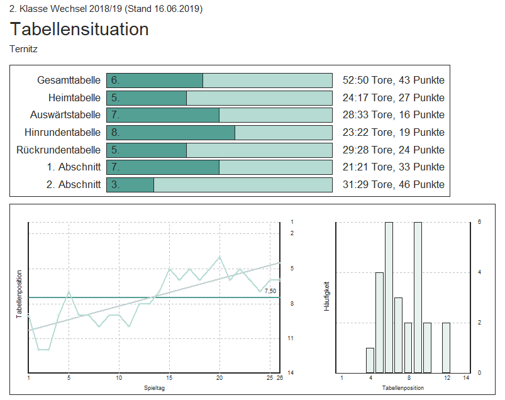Select the histogram bar at position 12
505x400 pixels.
pos(447,347)
